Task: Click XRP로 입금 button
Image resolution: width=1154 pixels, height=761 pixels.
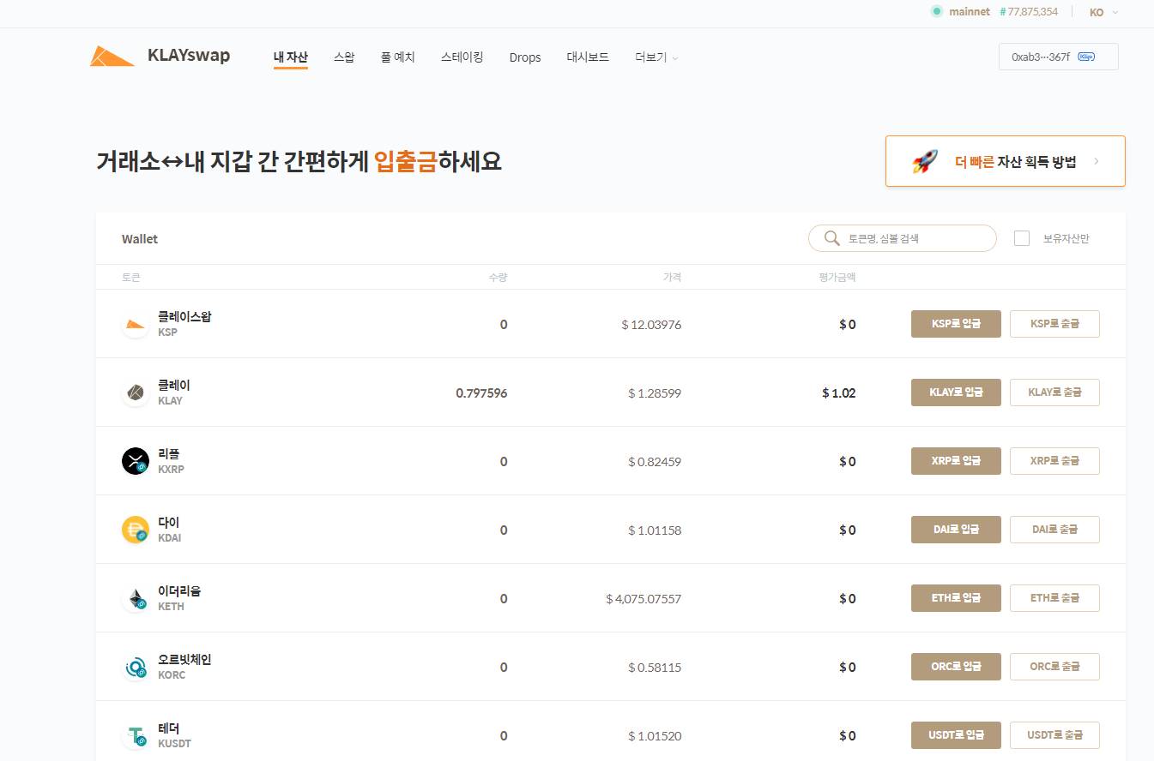Action: click(956, 461)
